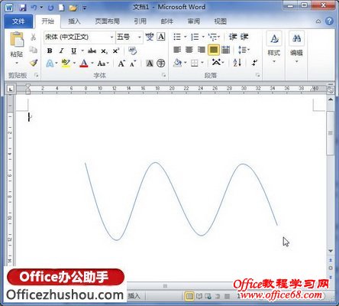Customize the quick access toolbar dropdown
The image size is (339, 306).
pos(84,8)
